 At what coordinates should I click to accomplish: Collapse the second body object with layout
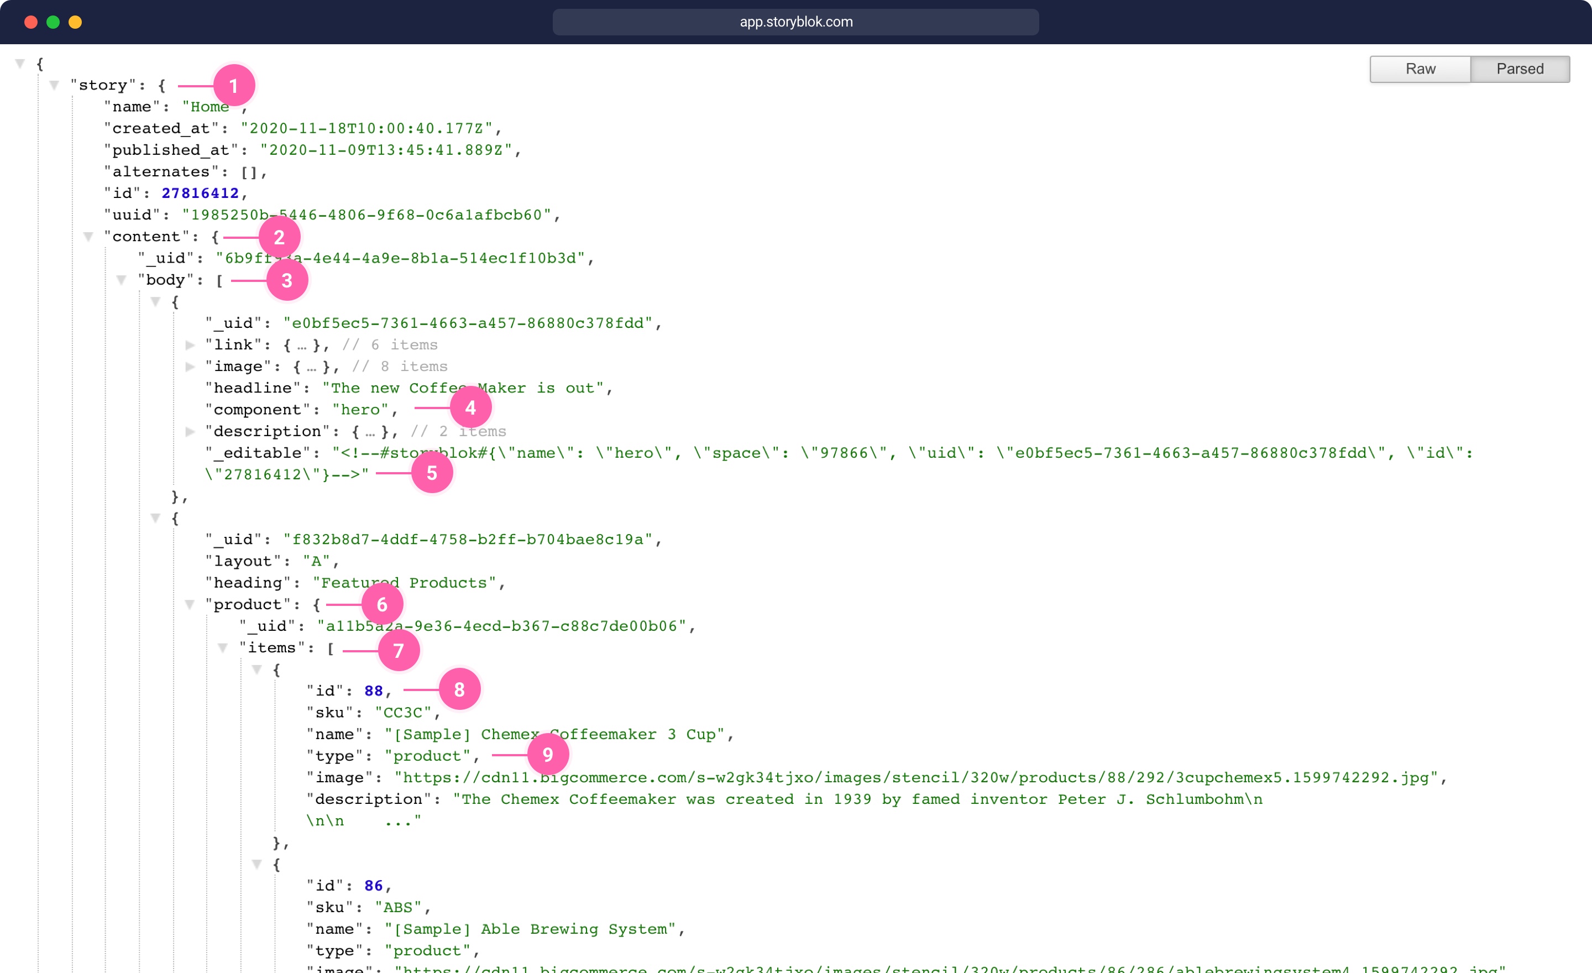(x=155, y=518)
